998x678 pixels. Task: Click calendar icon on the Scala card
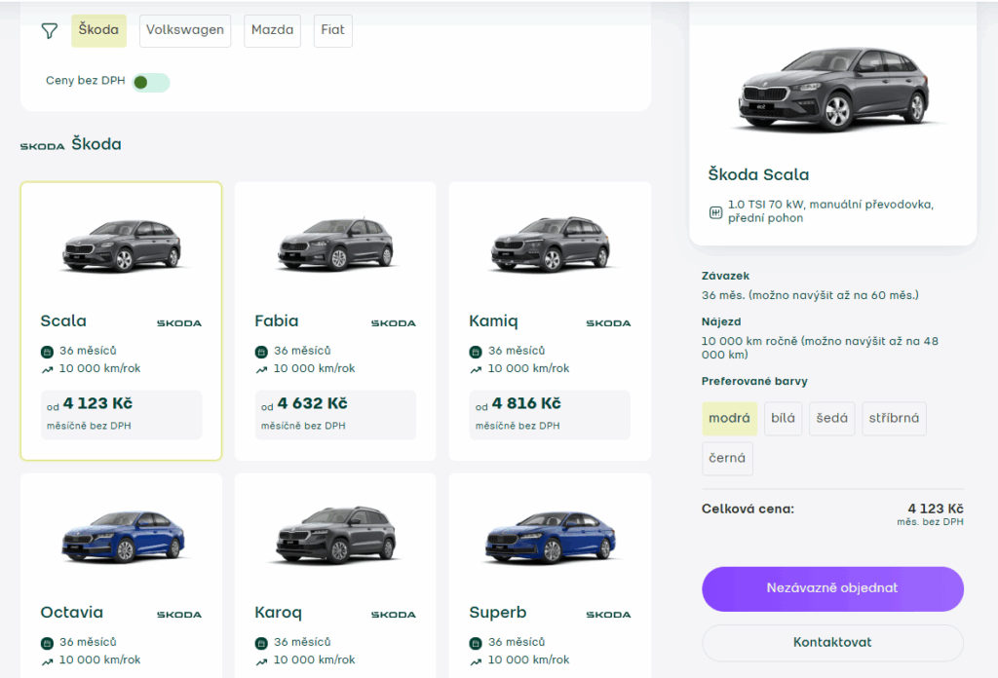[47, 352]
